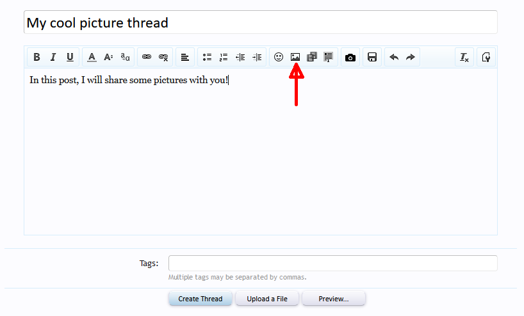Toggle italic formatting

(x=53, y=57)
